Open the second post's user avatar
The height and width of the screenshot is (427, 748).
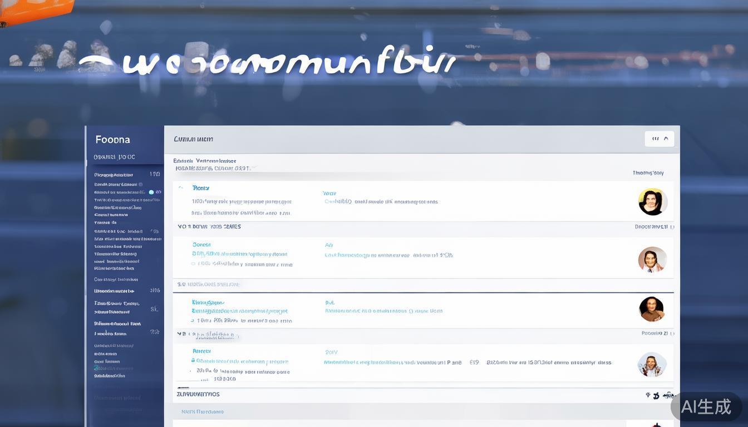(x=652, y=260)
